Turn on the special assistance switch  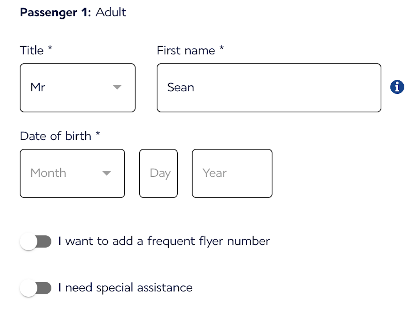tap(35, 288)
